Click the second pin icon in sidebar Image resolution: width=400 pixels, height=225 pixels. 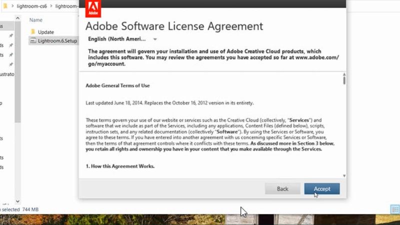pyautogui.click(x=11, y=45)
